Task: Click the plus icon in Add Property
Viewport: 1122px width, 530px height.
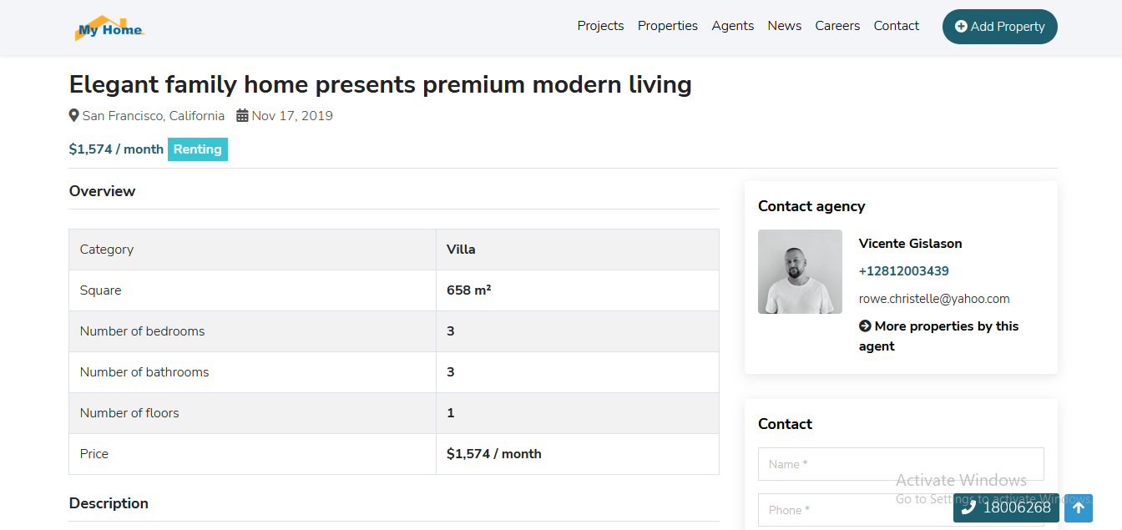Action: click(961, 27)
